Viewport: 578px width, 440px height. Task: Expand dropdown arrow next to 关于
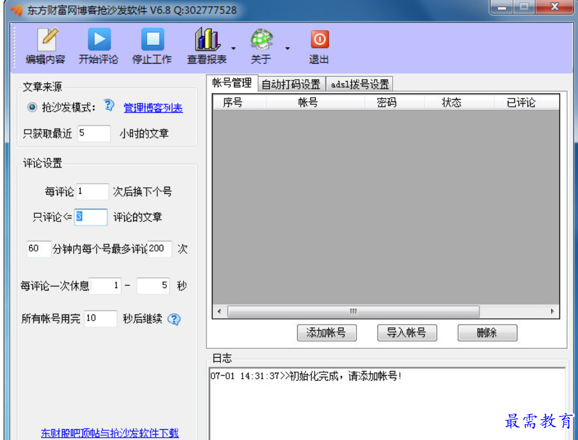pos(287,48)
